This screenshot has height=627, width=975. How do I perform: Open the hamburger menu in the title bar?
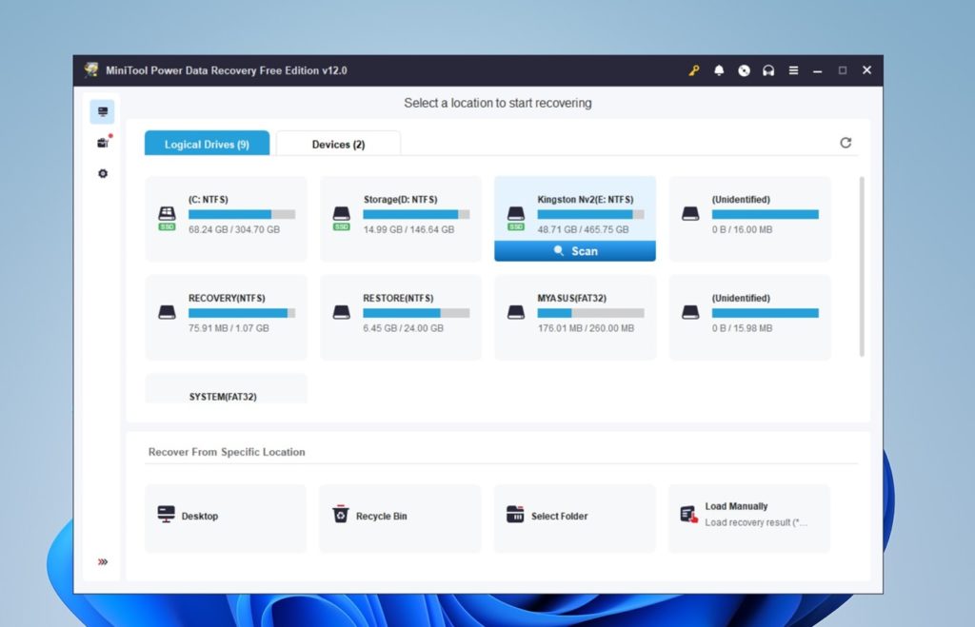click(x=792, y=69)
